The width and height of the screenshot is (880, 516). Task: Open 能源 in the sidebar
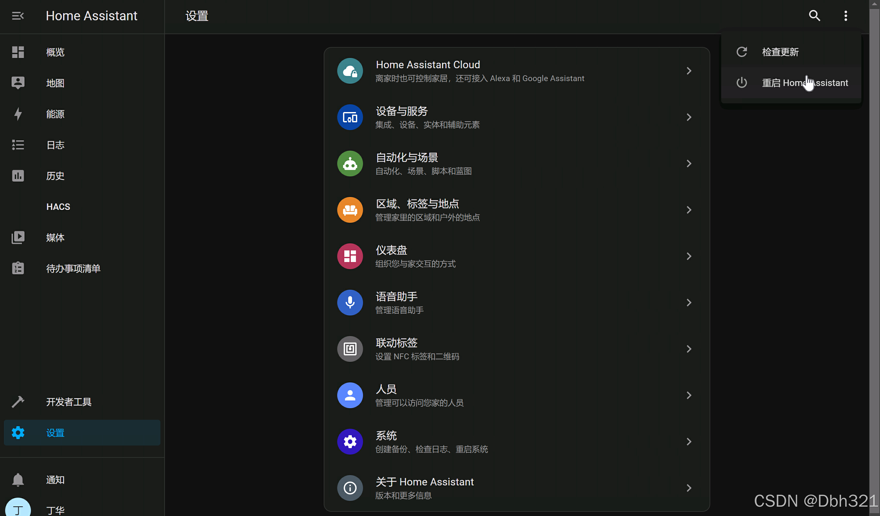[82, 114]
